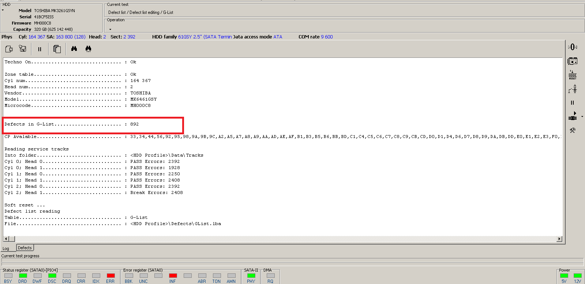Click the BBK error register indicator

tap(129, 276)
